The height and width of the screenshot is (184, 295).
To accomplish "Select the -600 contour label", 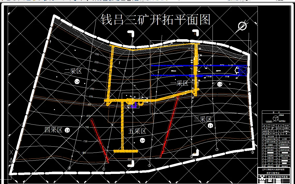I will point(89,105).
